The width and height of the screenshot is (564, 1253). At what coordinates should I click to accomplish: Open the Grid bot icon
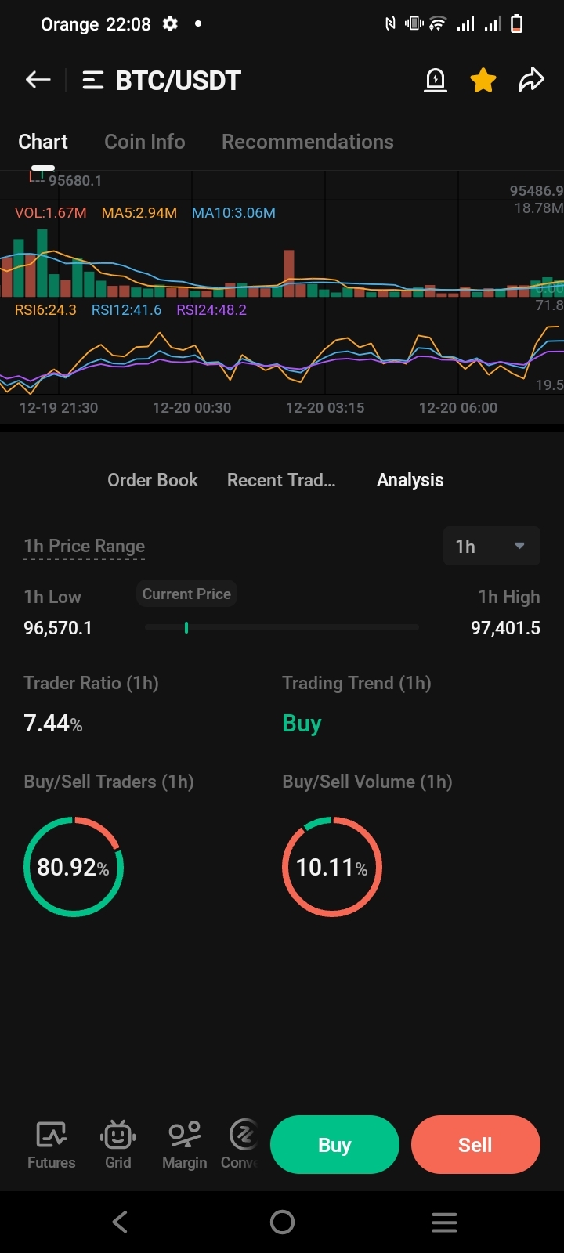coord(118,1145)
